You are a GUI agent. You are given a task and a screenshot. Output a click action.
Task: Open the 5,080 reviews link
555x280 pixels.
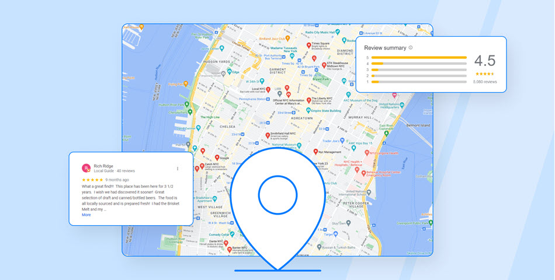click(x=485, y=82)
